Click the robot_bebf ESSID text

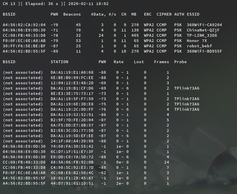pos(199,46)
